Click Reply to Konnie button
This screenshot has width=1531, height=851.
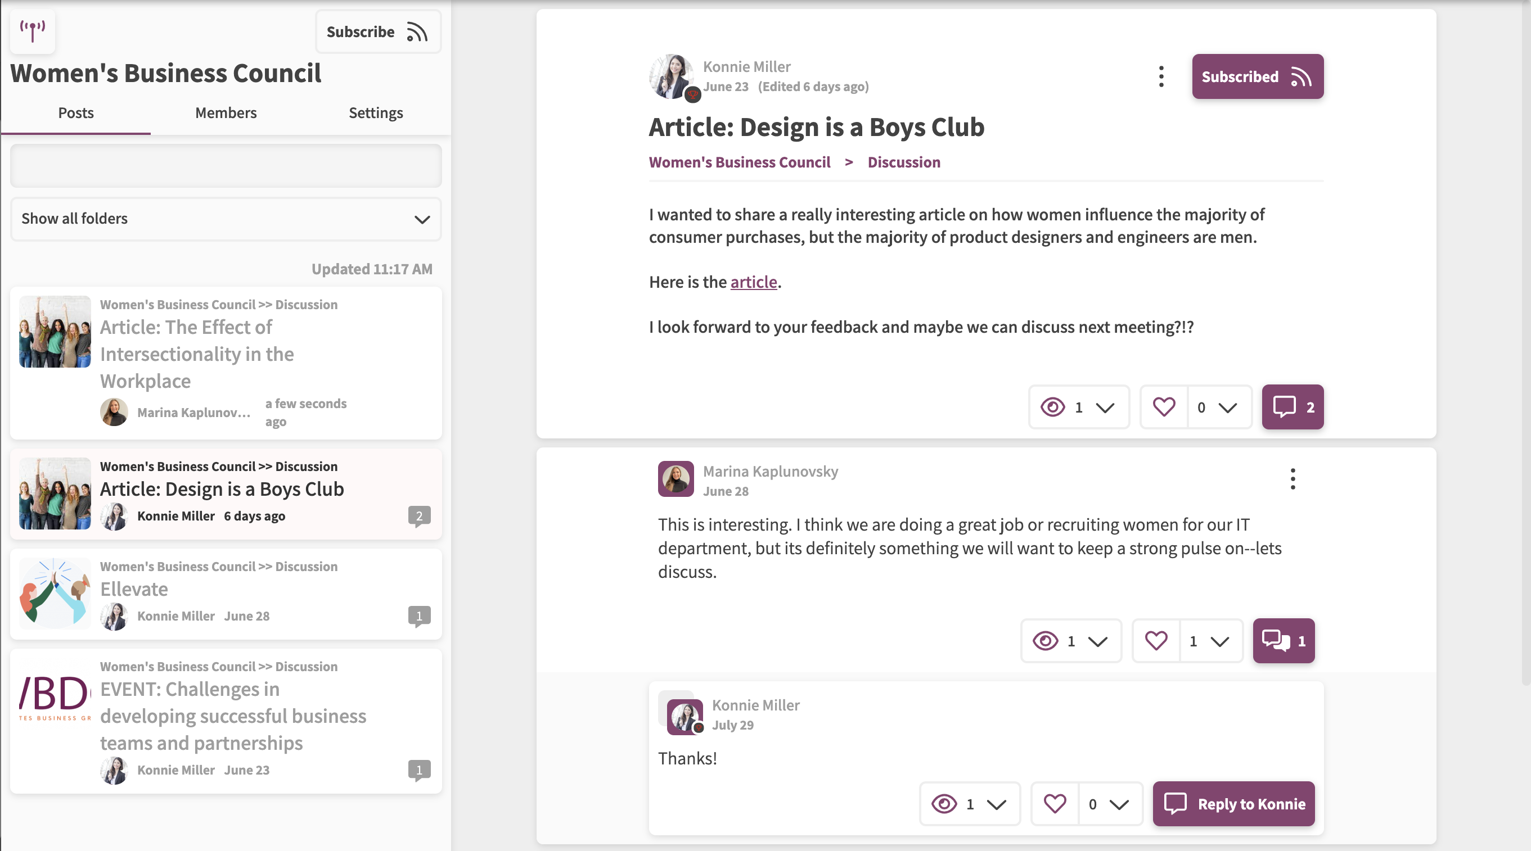[1233, 804]
